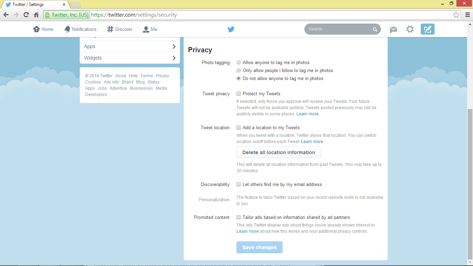Open the Ads info footer link
Screen dimensions: 473x266
[111, 82]
